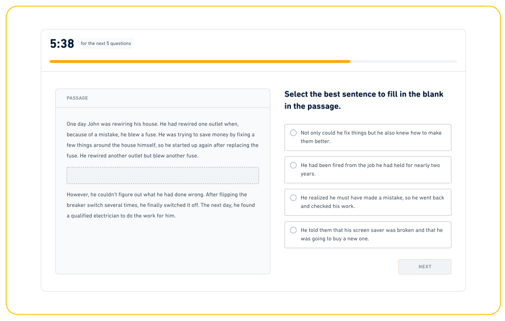This screenshot has height=321, width=505.
Task: Click the 'Select the best sentence' question heading
Action: tap(363, 100)
